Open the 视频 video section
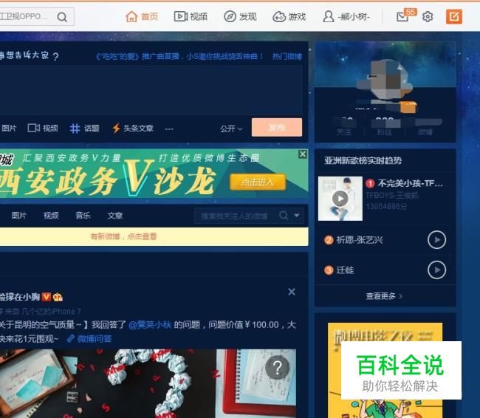The image size is (480, 418). pos(191,16)
